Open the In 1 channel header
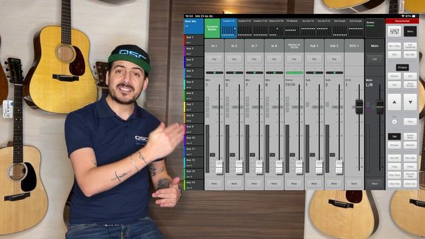 tap(214, 46)
